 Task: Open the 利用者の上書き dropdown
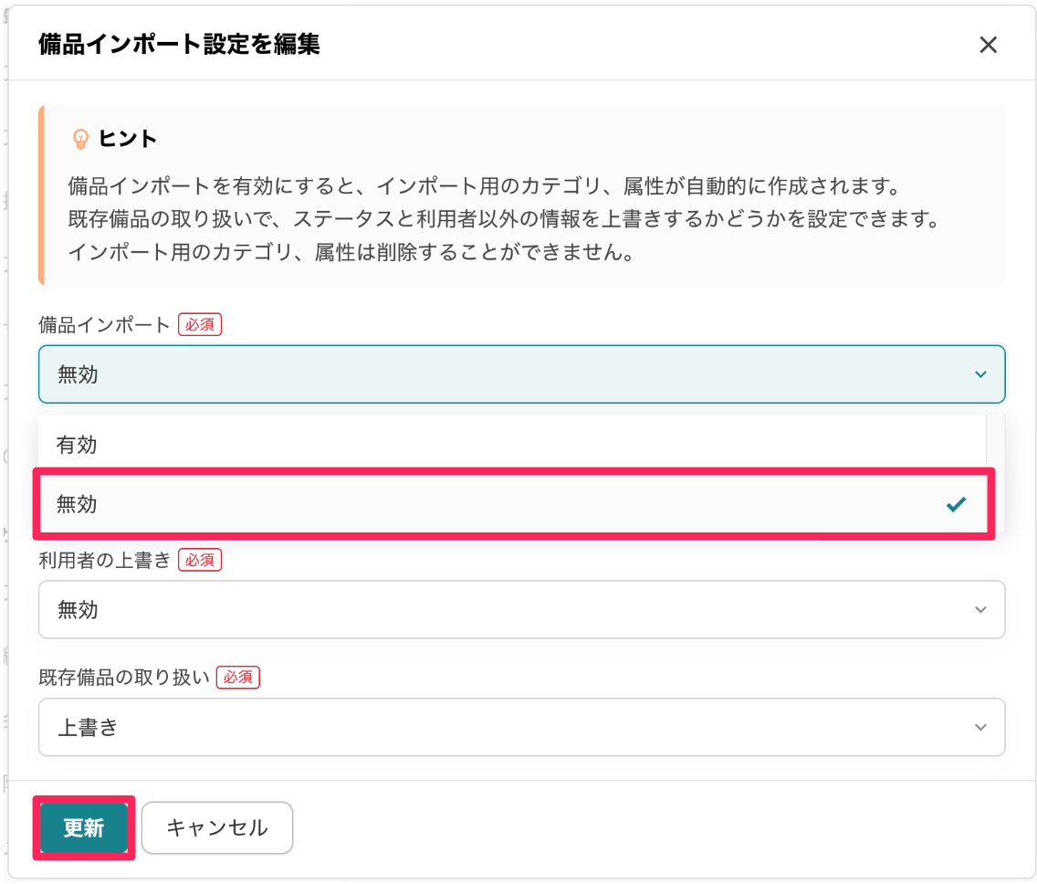[522, 609]
